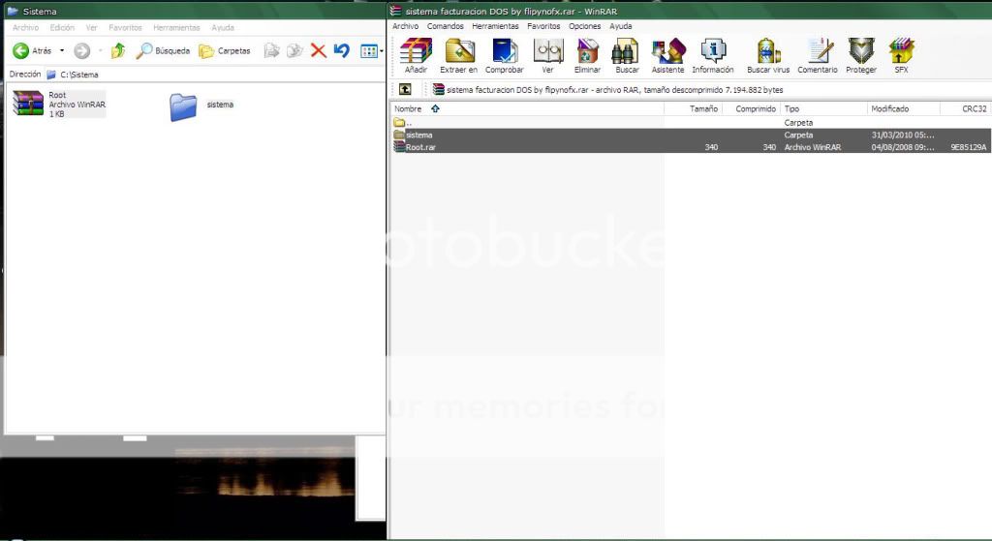Screen dimensions: 992x541
Task: Go up a folder in Sistema window
Action: point(117,50)
